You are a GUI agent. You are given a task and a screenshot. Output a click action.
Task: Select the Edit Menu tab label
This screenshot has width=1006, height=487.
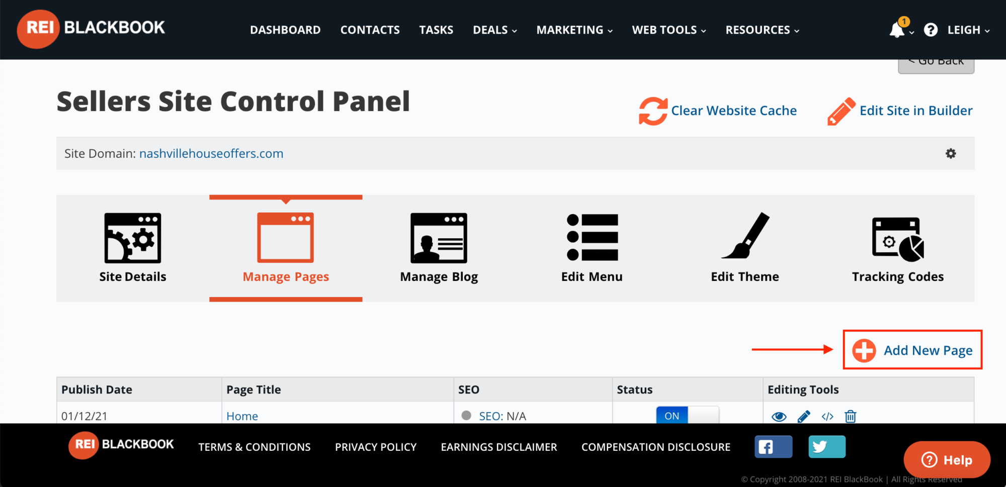click(592, 277)
